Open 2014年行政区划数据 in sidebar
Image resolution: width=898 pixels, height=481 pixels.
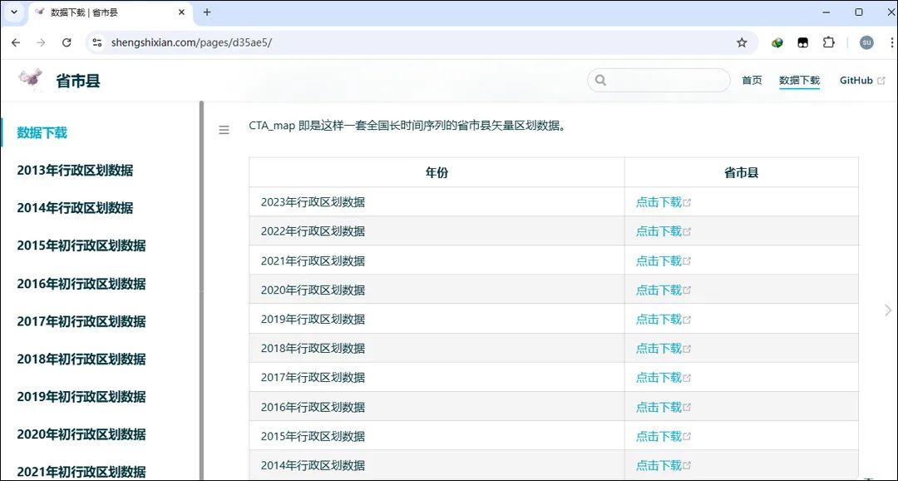(x=75, y=207)
